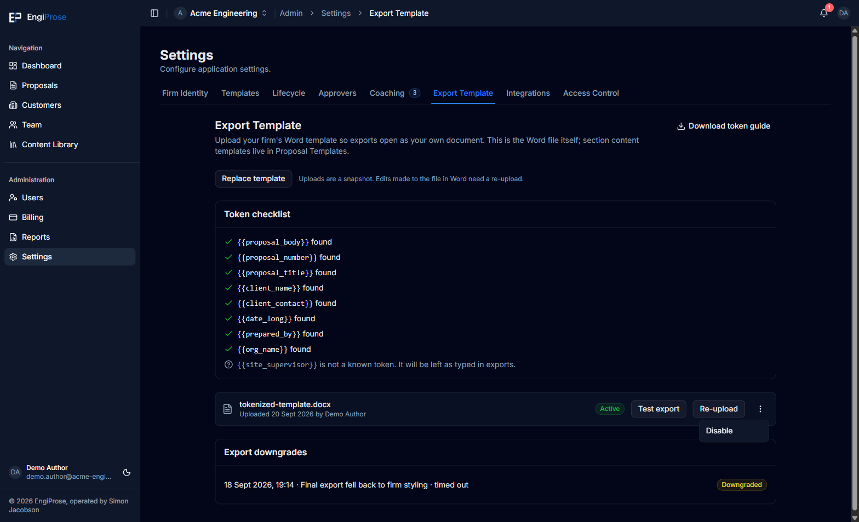Open the notifications bell
This screenshot has width=859, height=522.
point(824,13)
